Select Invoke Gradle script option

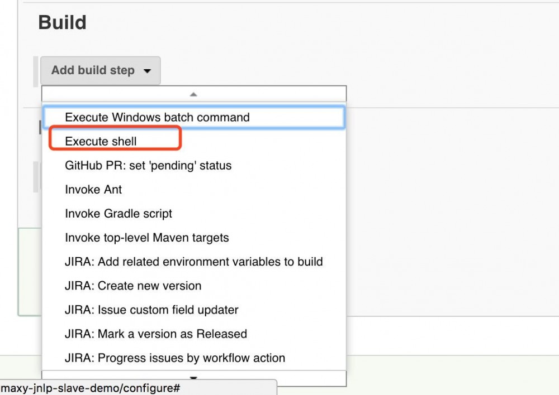pyautogui.click(x=119, y=213)
